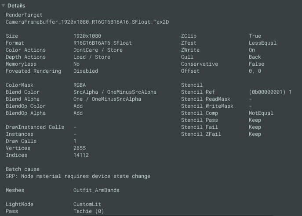Viewport: 302px width, 216px height.
Task: Select the Stencil Comp NotEqual value
Action: click(x=261, y=113)
